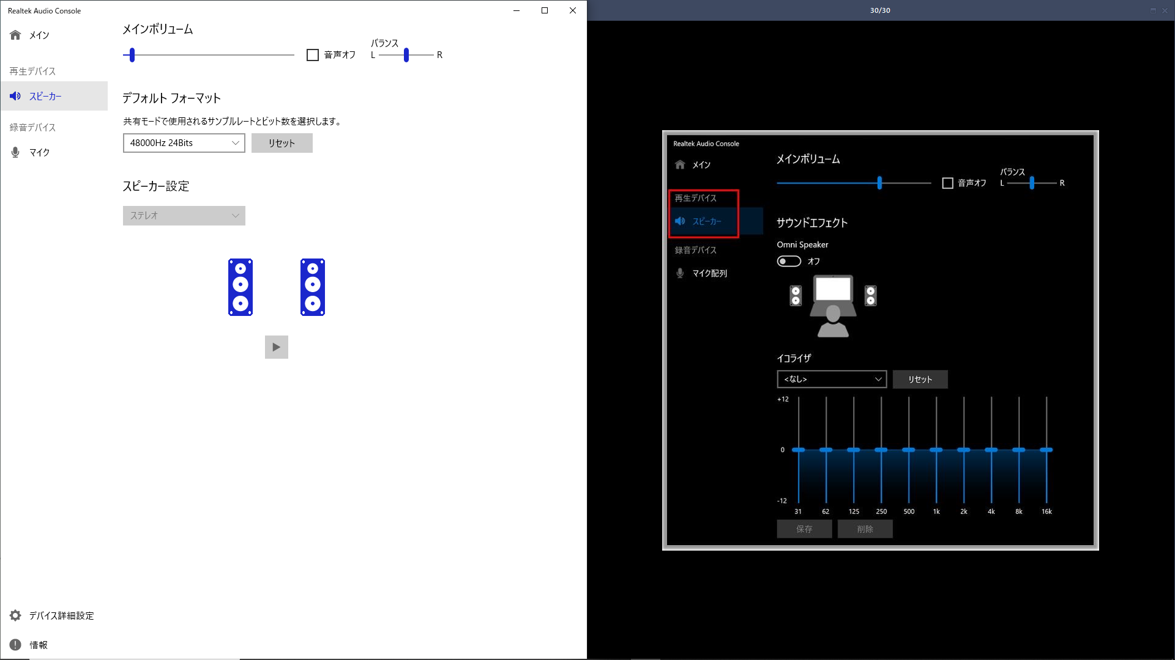Play the speaker test sound
The height and width of the screenshot is (660, 1175).
click(277, 347)
